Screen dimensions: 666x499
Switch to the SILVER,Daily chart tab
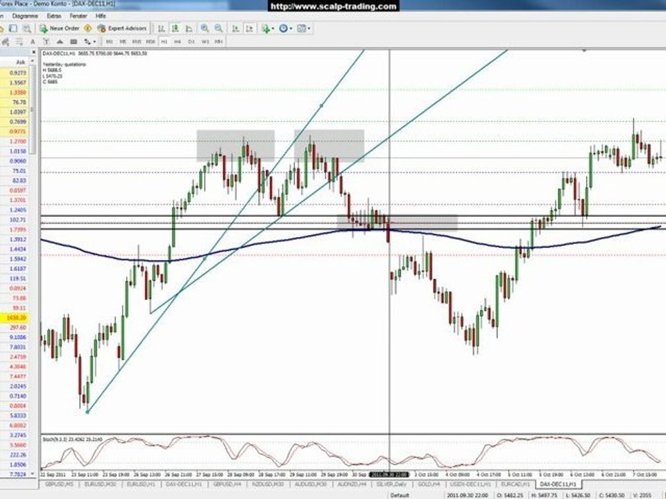[391, 484]
